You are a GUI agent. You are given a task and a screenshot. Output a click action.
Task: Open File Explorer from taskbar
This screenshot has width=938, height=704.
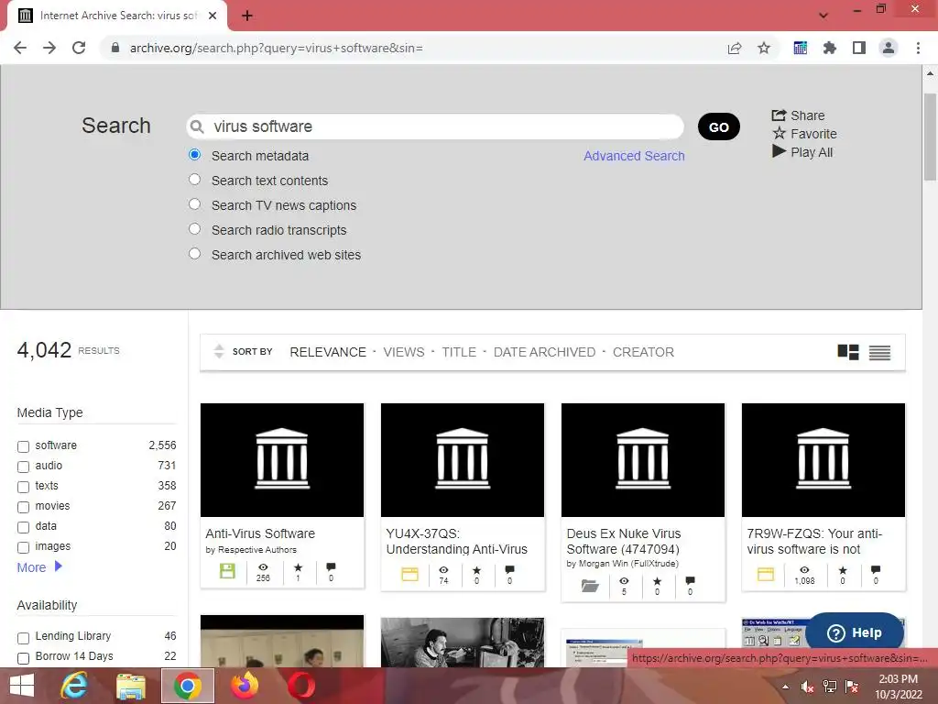[x=131, y=686]
